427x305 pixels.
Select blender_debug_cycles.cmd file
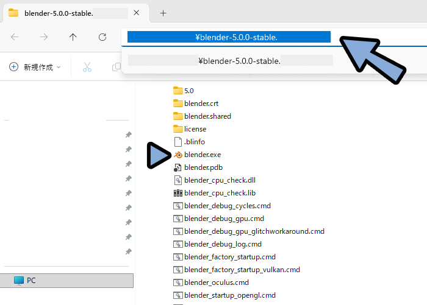click(x=227, y=206)
